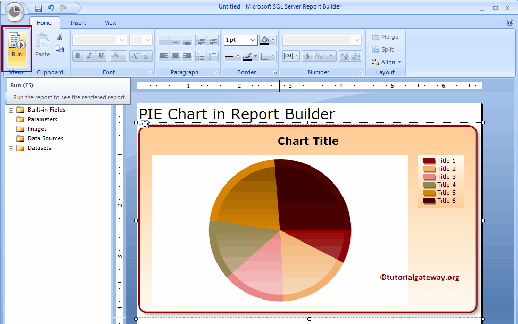
Task: Click the Split cells button
Action: click(382, 49)
